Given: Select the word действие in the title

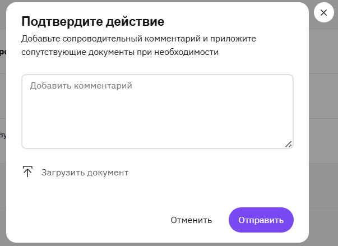Looking at the screenshot, I should tap(135, 21).
